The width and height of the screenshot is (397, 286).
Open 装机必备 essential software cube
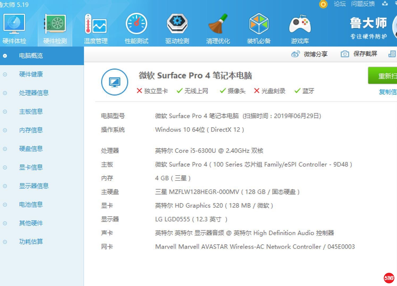pyautogui.click(x=259, y=25)
